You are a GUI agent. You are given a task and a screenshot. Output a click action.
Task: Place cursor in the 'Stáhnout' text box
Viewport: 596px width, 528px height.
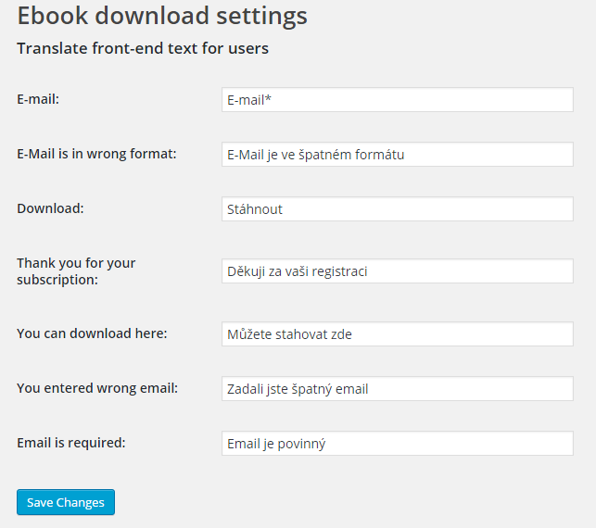point(397,209)
